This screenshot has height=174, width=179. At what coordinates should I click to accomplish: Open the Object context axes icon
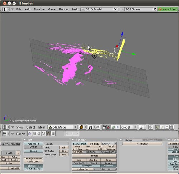(x=44, y=134)
